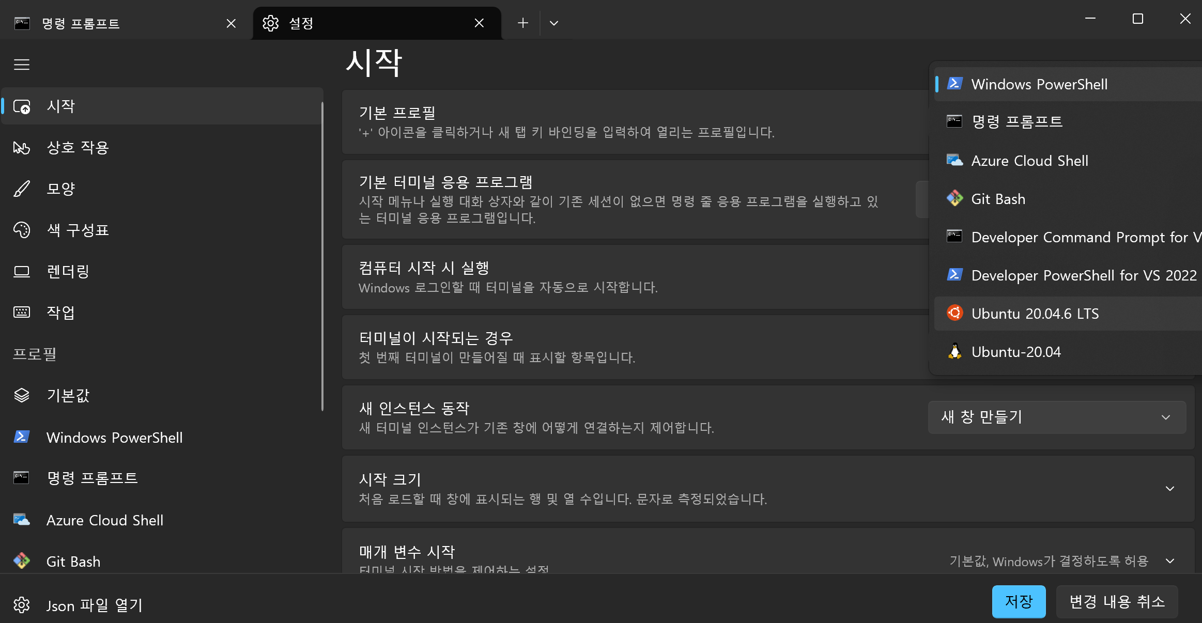Screen dimensions: 1202x623
Task: Select Windows PowerShell in profile dropdown
Action: 1068,84
